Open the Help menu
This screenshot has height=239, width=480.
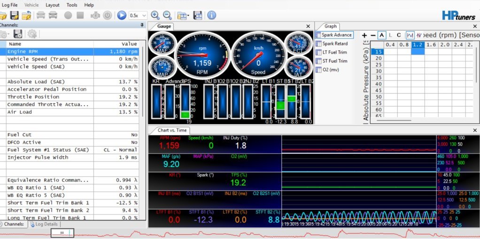coord(89,5)
